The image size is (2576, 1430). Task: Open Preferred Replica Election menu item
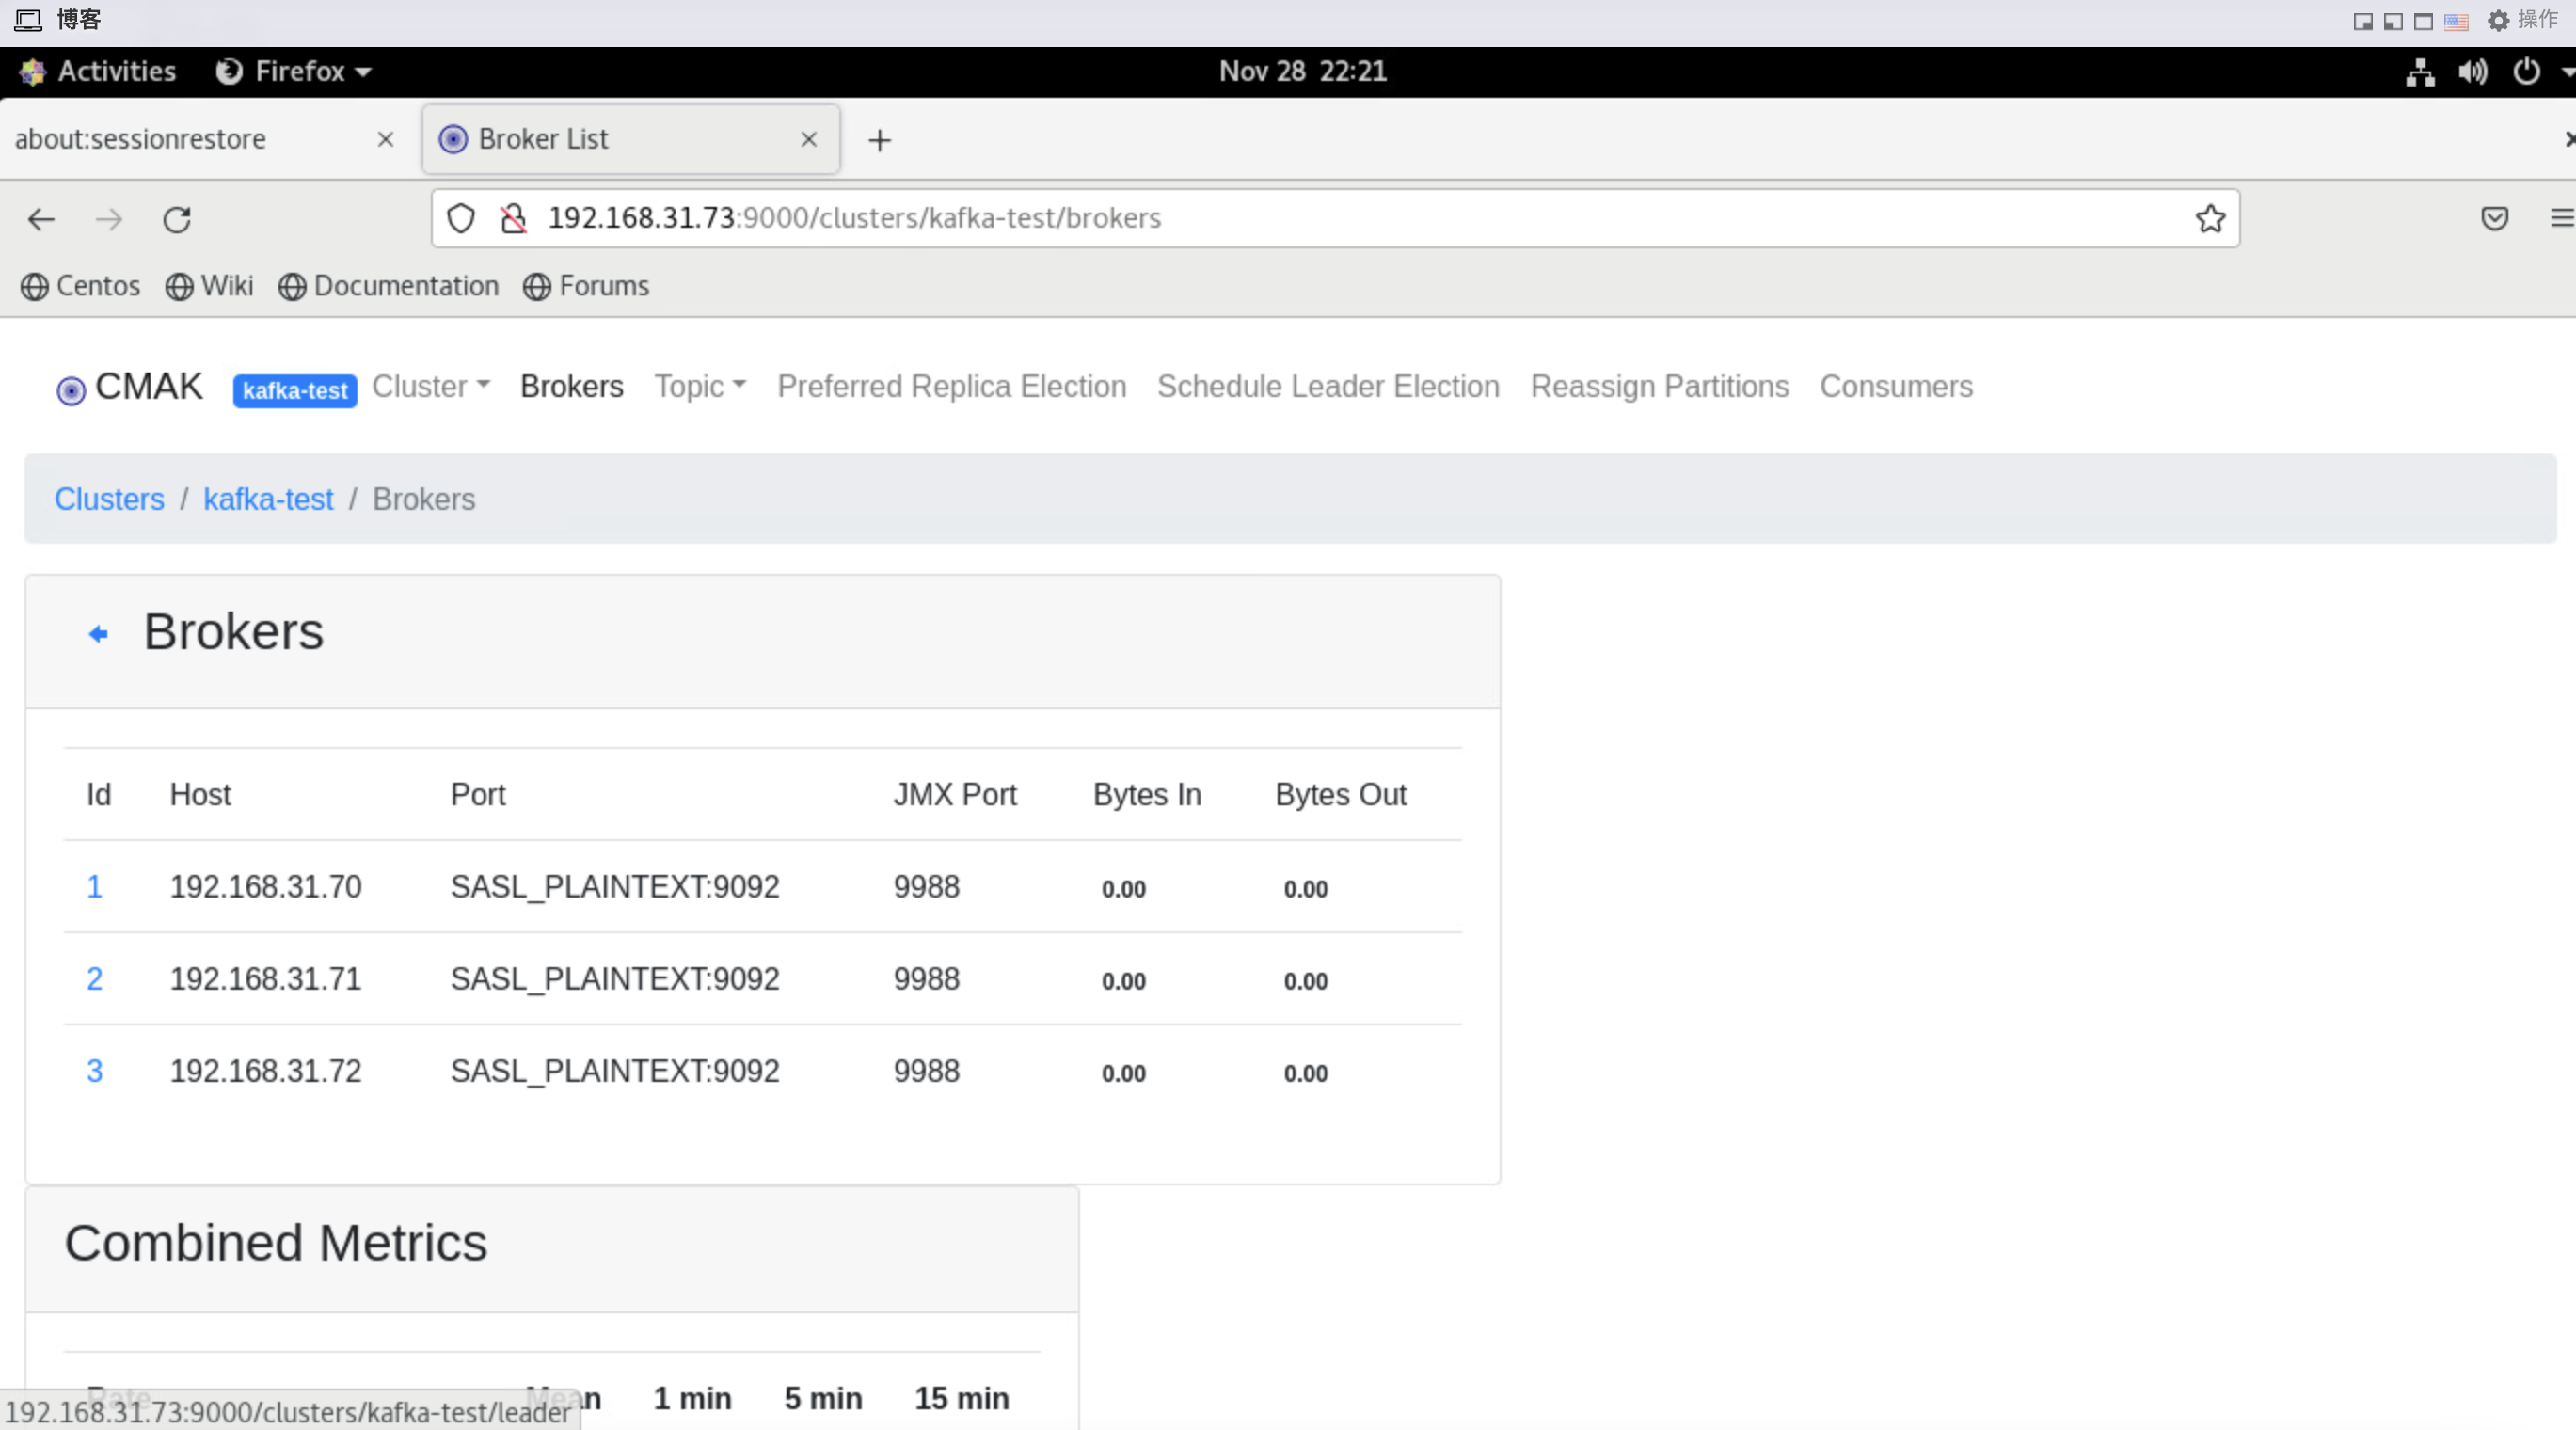[951, 387]
